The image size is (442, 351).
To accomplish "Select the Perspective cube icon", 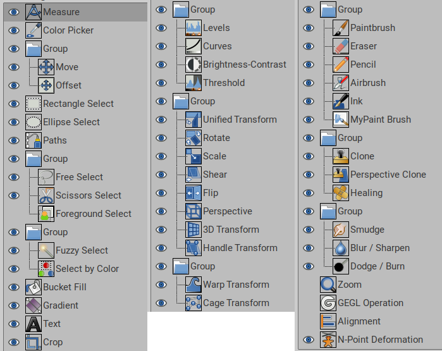I will (x=193, y=211).
